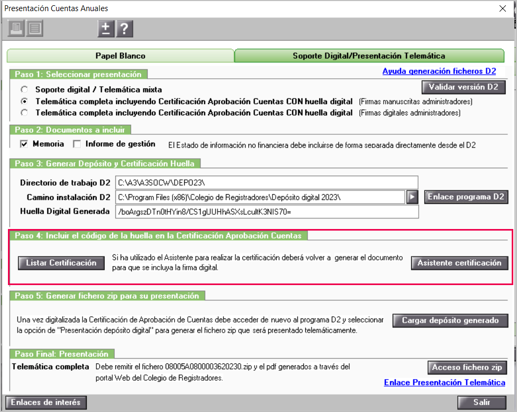Focus the Directorio de trabajo D2 field
The height and width of the screenshot is (412, 517).
pyautogui.click(x=267, y=182)
